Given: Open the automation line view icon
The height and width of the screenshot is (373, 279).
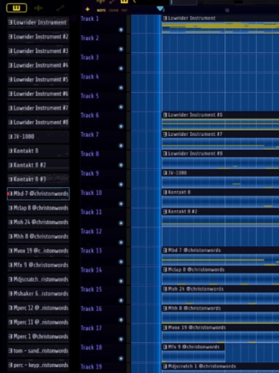Looking at the screenshot, I should (60, 8).
